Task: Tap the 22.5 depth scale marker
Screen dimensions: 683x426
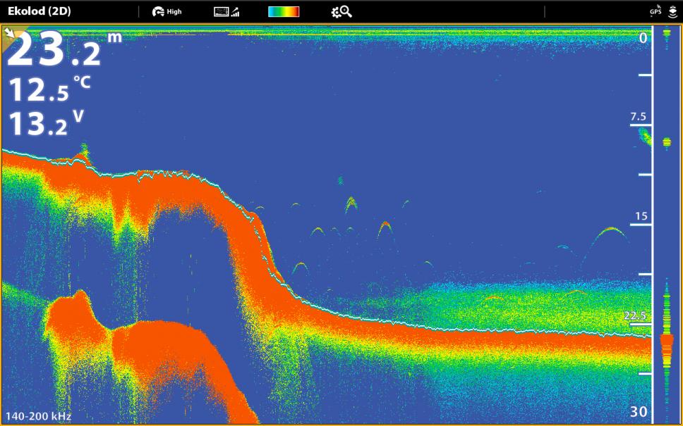Action: (636, 316)
